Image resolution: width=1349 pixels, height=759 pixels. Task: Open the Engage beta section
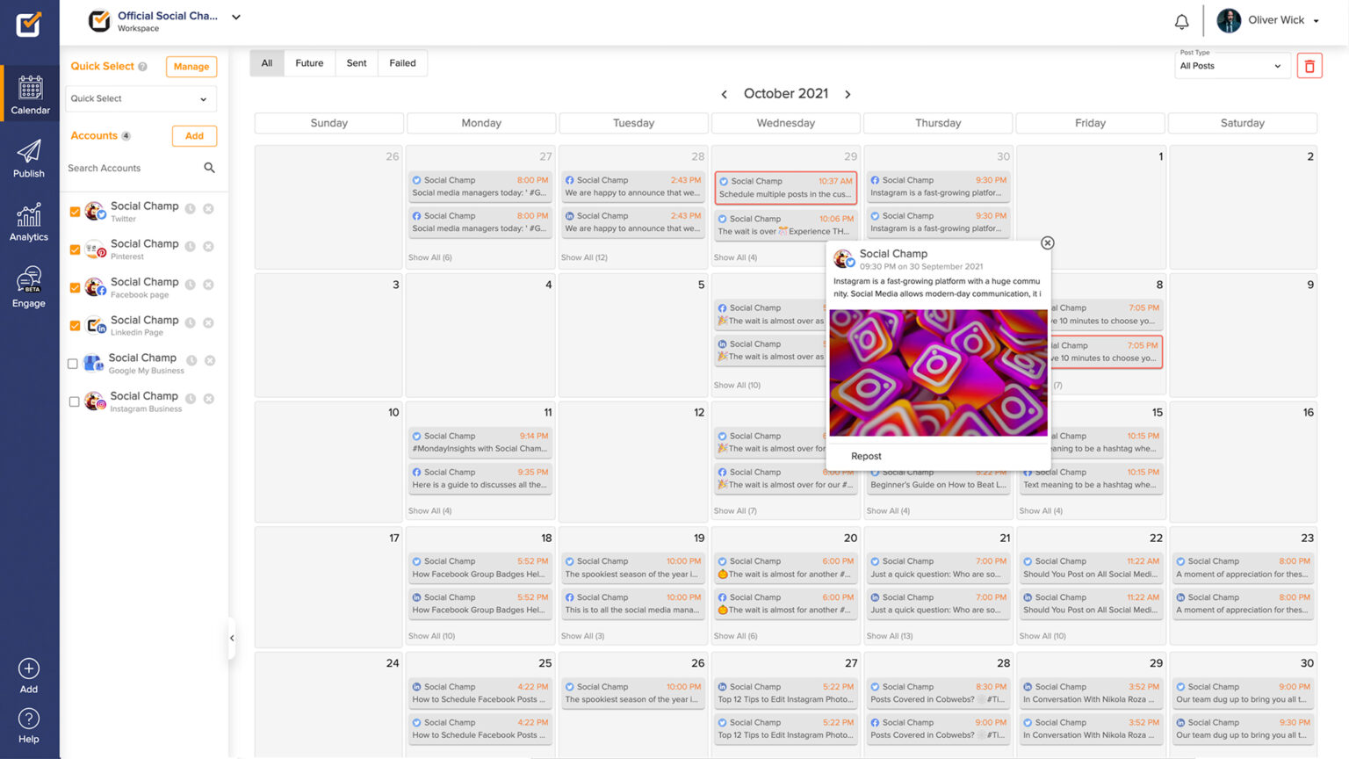(x=29, y=287)
